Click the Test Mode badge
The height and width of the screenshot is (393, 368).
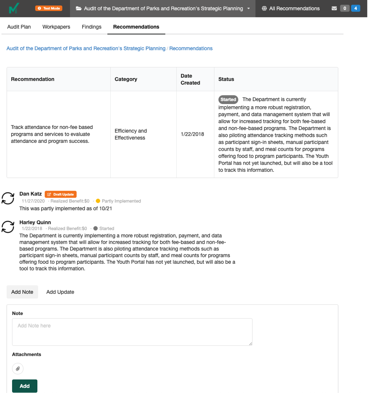[49, 8]
